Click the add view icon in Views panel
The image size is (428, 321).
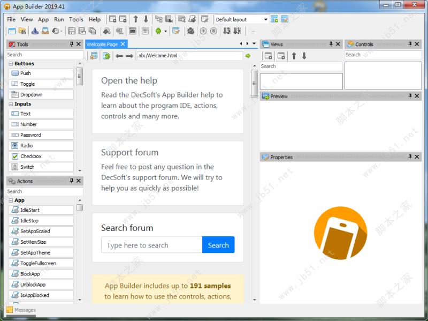[x=269, y=56]
